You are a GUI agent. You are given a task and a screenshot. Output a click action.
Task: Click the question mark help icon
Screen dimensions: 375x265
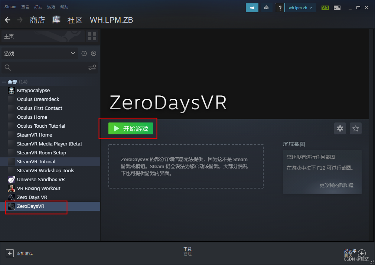pyautogui.click(x=280, y=8)
